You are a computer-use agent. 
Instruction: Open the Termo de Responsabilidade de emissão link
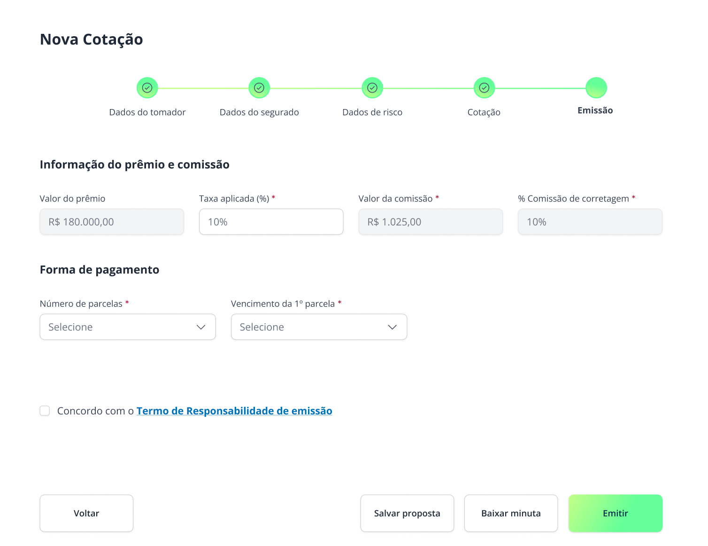coord(234,411)
